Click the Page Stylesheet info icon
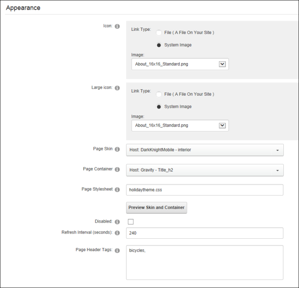 117,190
